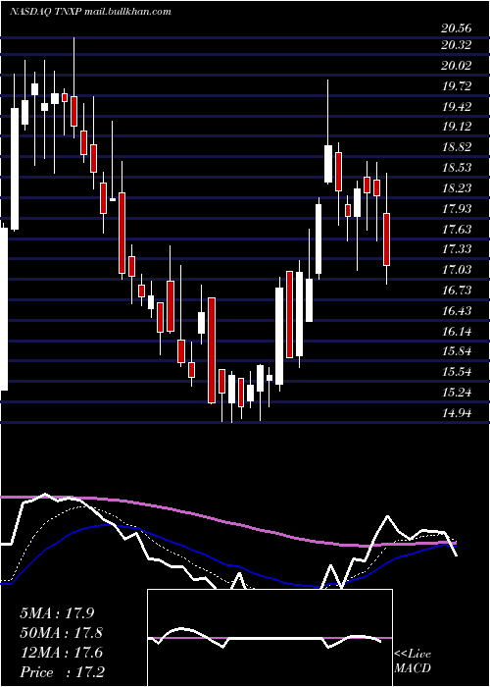Click the 18.23 price level label

(x=457, y=188)
